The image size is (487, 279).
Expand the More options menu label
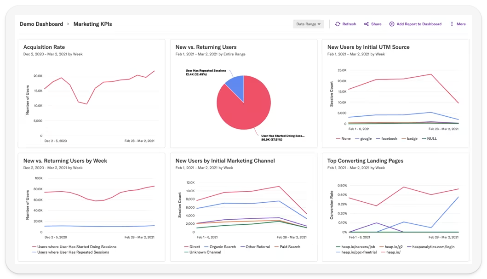tap(461, 24)
